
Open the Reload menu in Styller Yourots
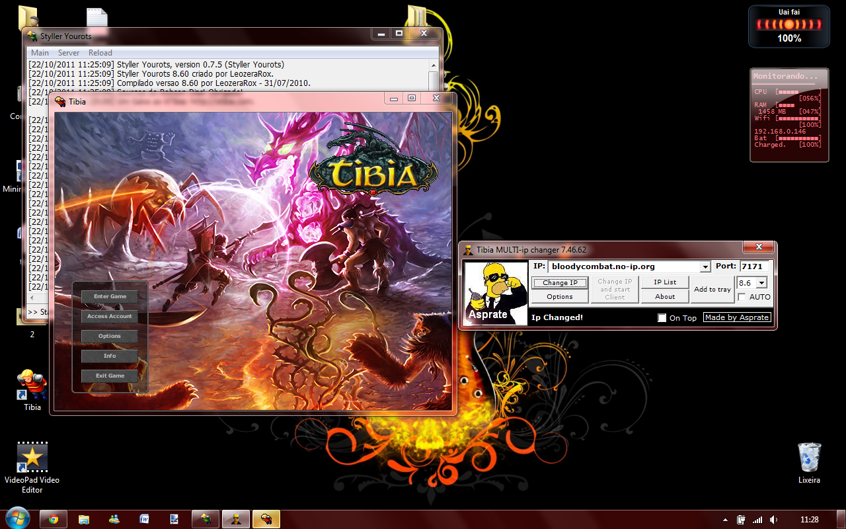pos(100,53)
